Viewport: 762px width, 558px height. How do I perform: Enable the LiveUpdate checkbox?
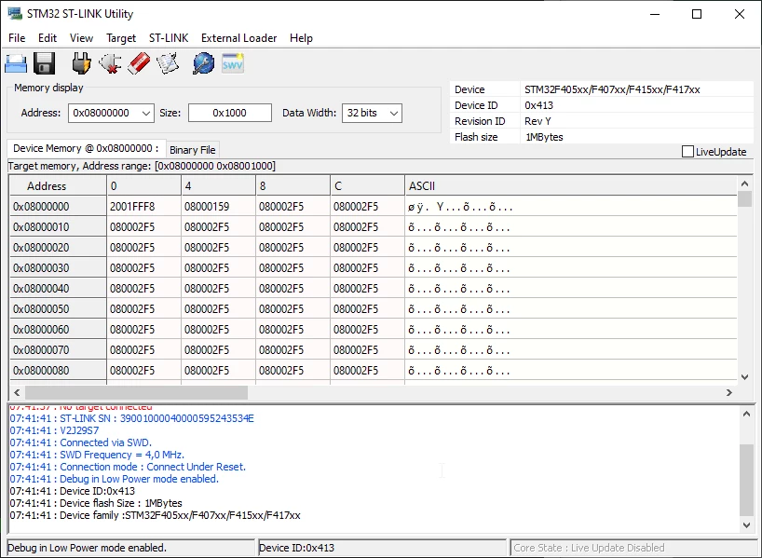[687, 152]
